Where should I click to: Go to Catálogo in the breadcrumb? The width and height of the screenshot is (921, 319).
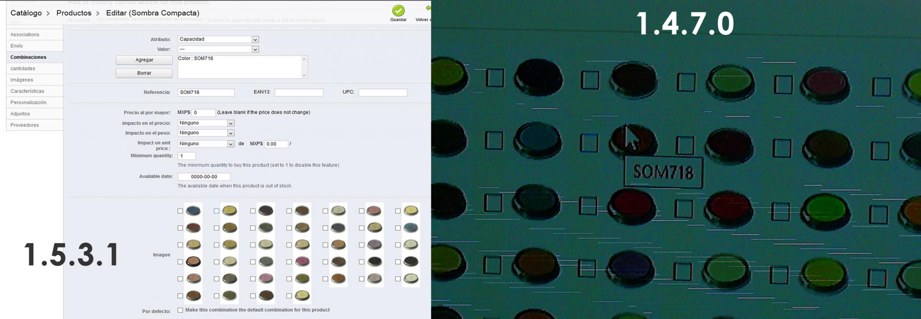(26, 13)
